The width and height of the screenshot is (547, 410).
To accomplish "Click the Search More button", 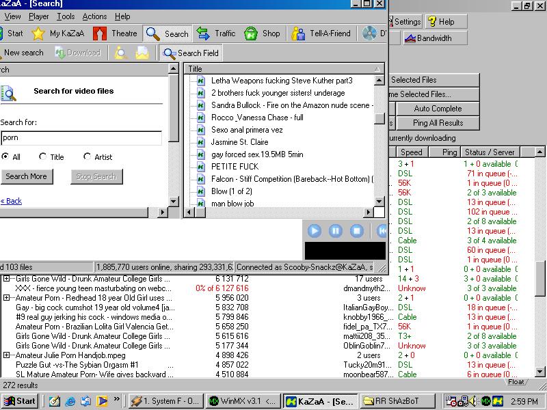I will (x=26, y=176).
